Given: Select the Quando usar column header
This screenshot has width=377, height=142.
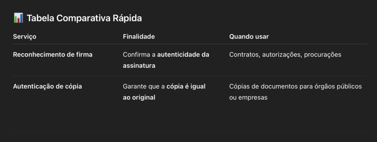Looking at the screenshot, I should tap(249, 36).
